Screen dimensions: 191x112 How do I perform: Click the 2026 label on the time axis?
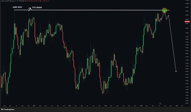[141, 106]
